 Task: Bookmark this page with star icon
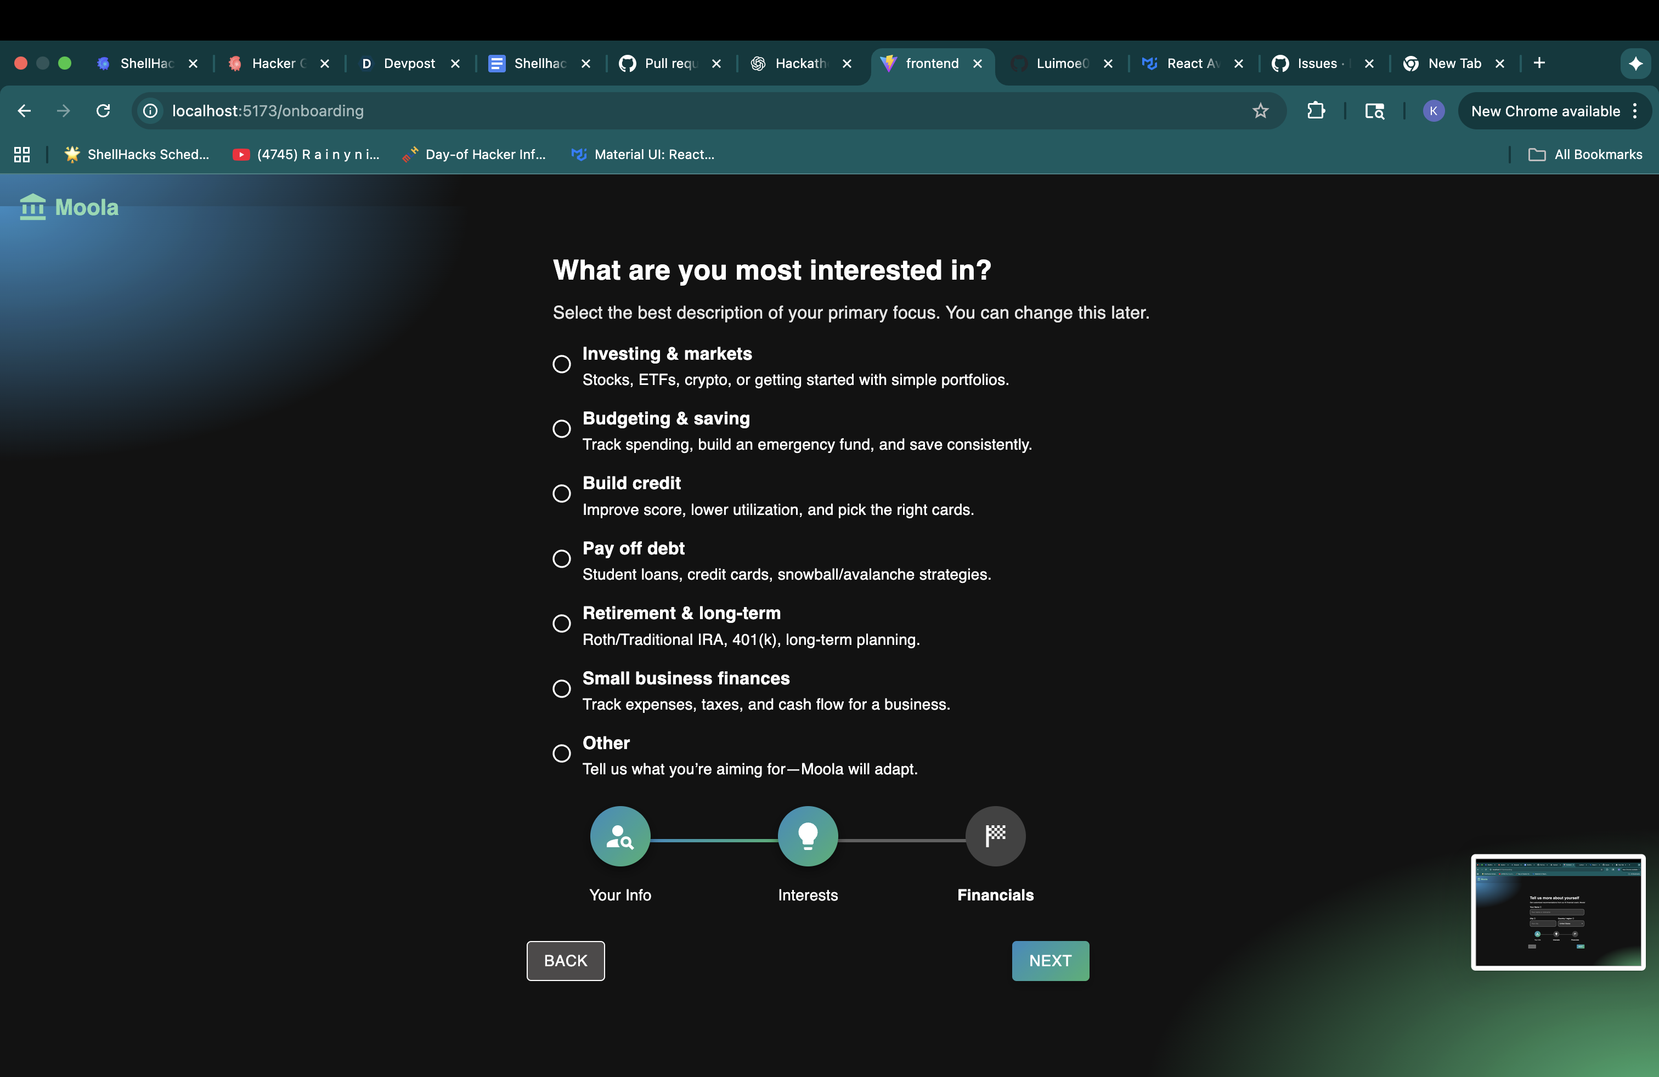point(1260,111)
